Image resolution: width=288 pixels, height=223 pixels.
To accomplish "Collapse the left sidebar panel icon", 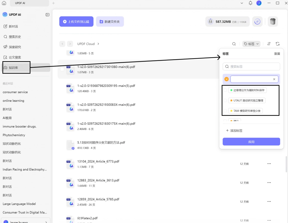I will [x=47, y=15].
